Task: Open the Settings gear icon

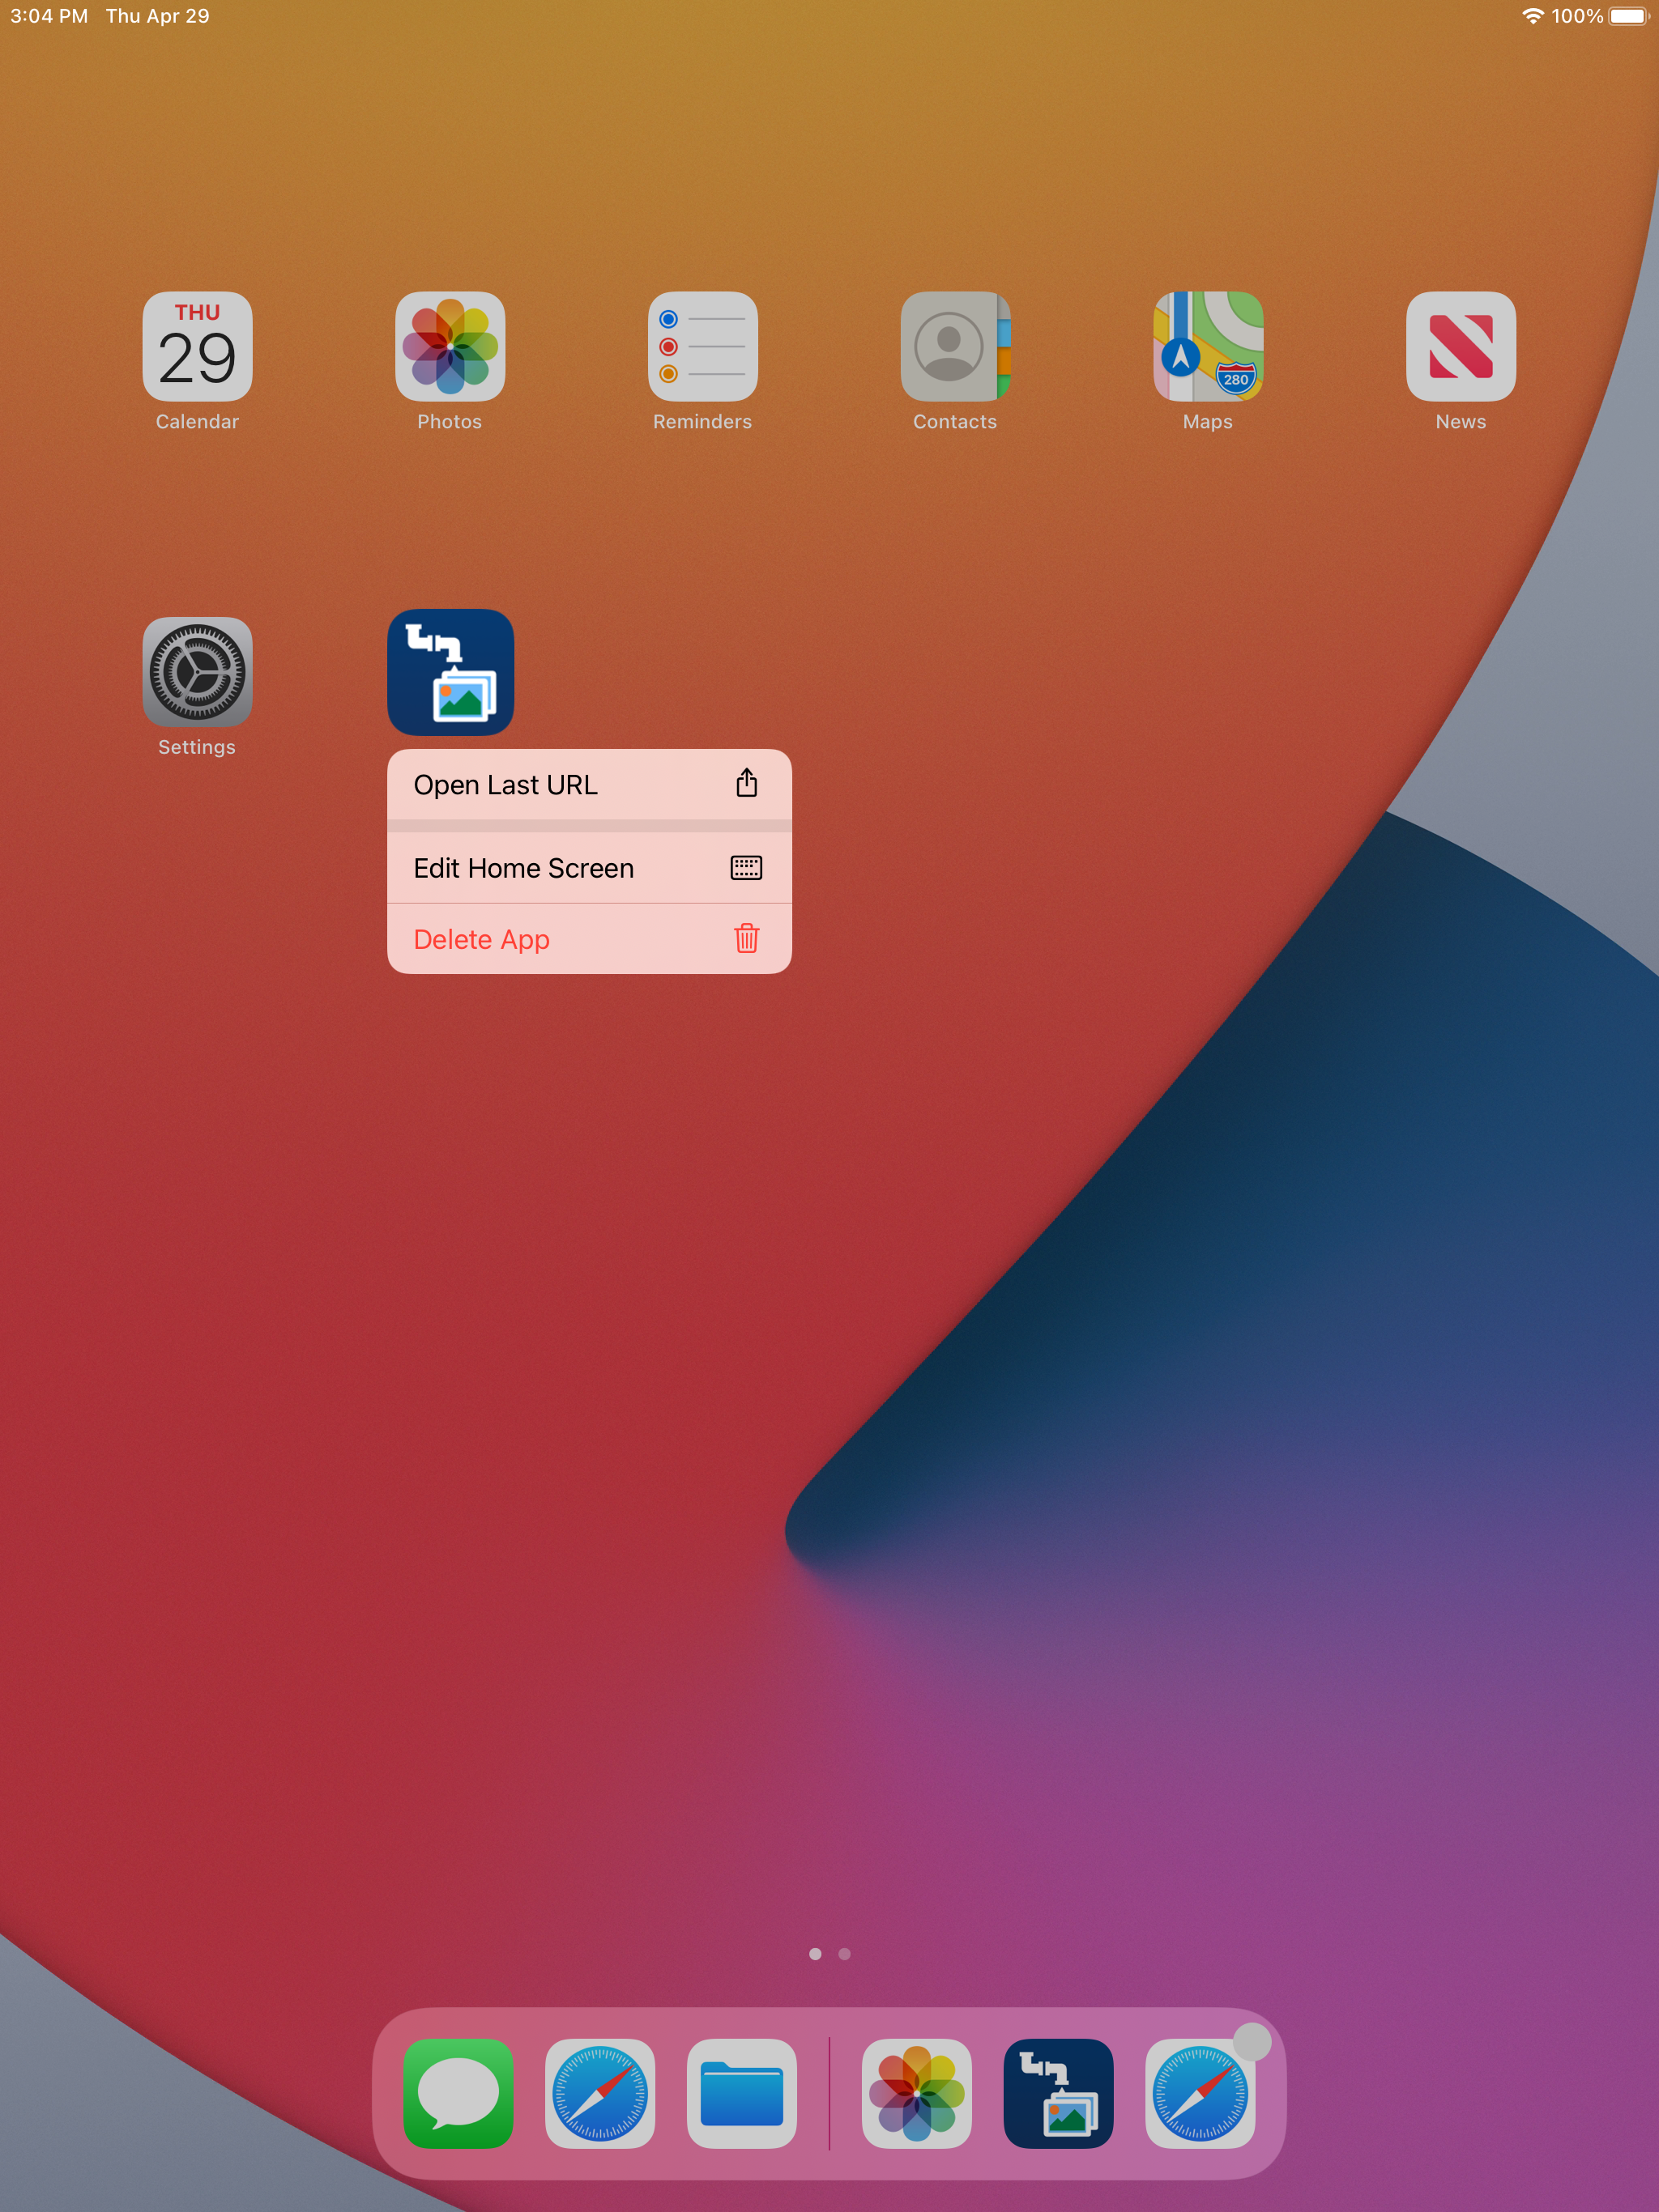Action: tap(197, 671)
